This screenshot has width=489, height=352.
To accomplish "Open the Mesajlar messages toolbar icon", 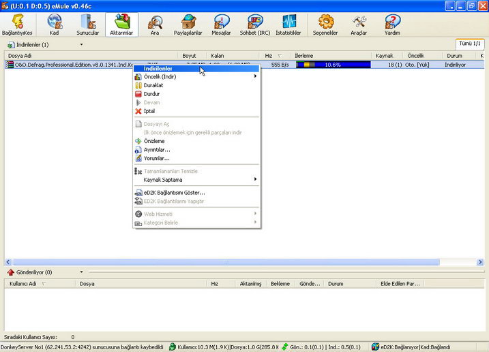I will (221, 22).
